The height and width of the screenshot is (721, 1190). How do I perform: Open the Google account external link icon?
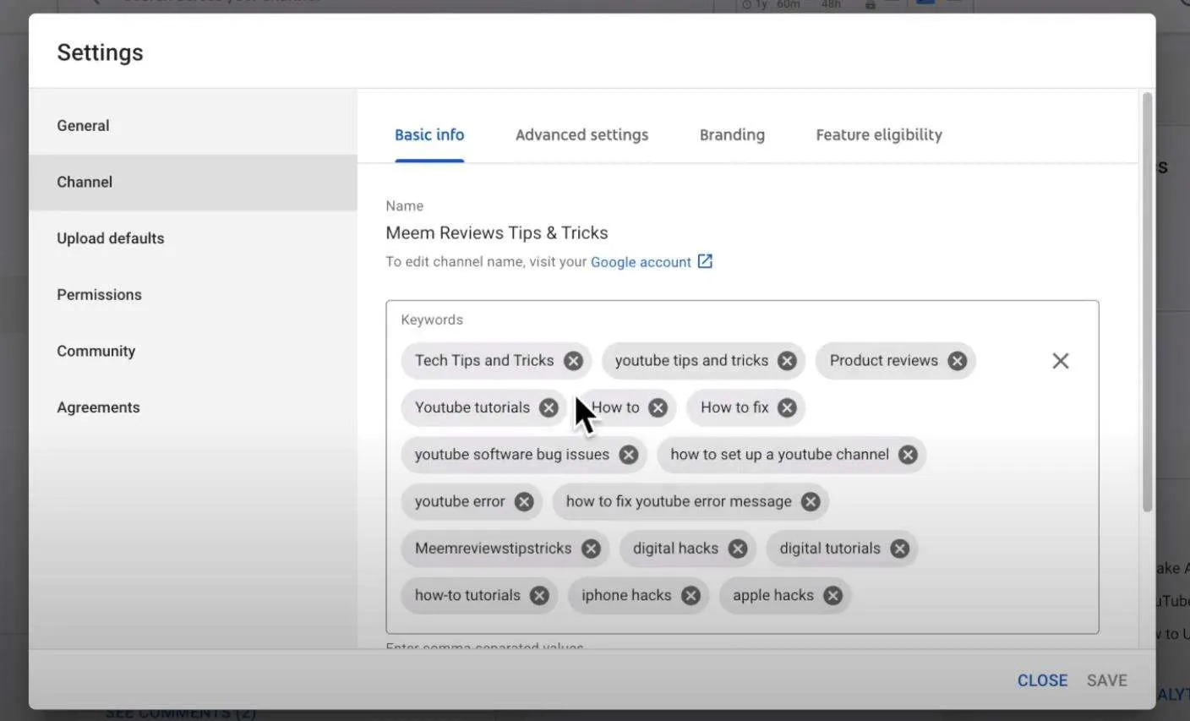[705, 262]
